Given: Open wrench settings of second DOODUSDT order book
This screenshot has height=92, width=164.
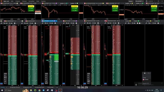Looking at the screenshot, I should click(22, 23).
